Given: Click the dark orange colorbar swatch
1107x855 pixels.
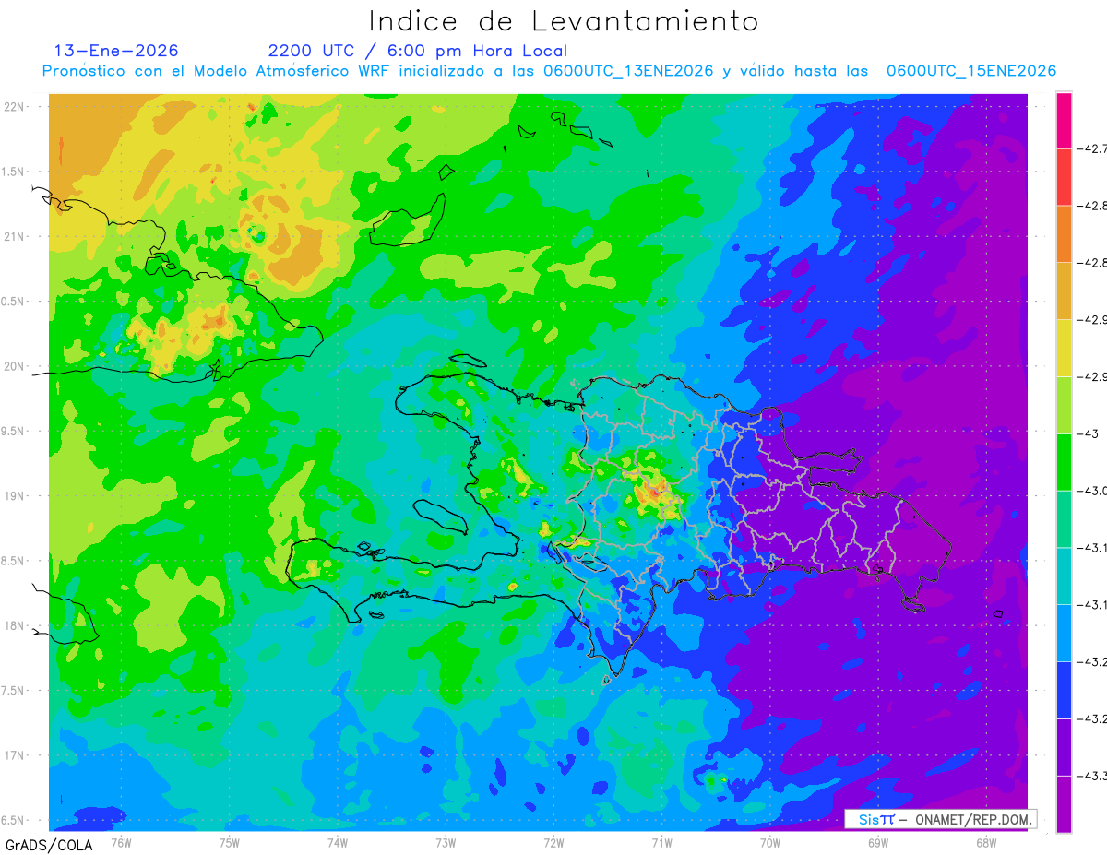Looking at the screenshot, I should (x=1064, y=233).
